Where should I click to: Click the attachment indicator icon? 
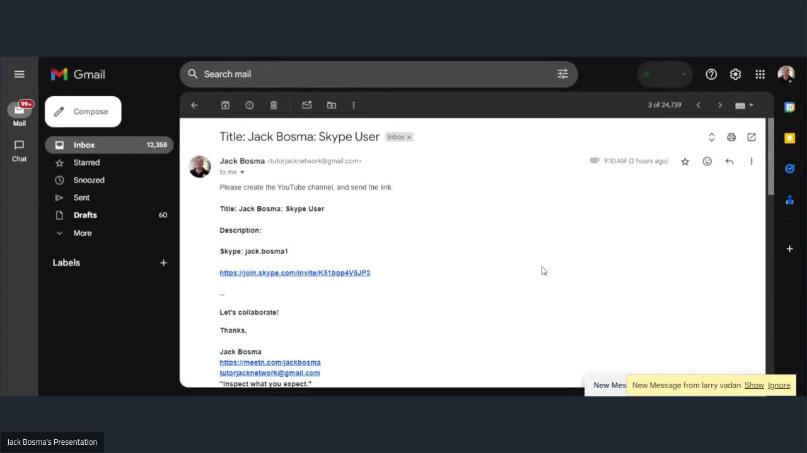tap(594, 161)
